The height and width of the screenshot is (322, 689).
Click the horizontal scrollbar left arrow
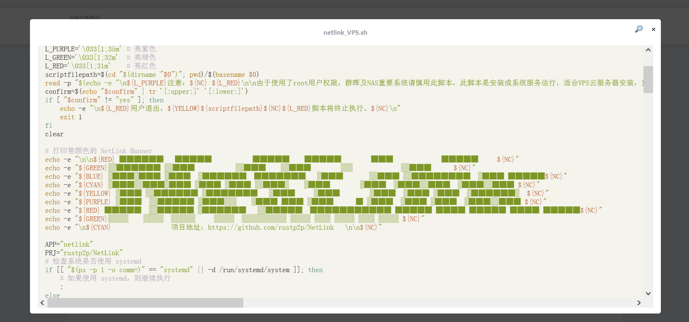[42, 303]
